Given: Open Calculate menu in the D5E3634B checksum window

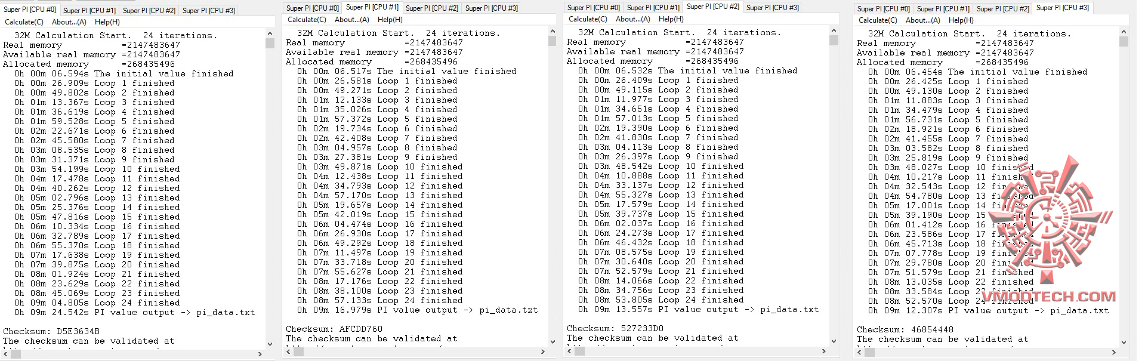Looking at the screenshot, I should [x=24, y=22].
